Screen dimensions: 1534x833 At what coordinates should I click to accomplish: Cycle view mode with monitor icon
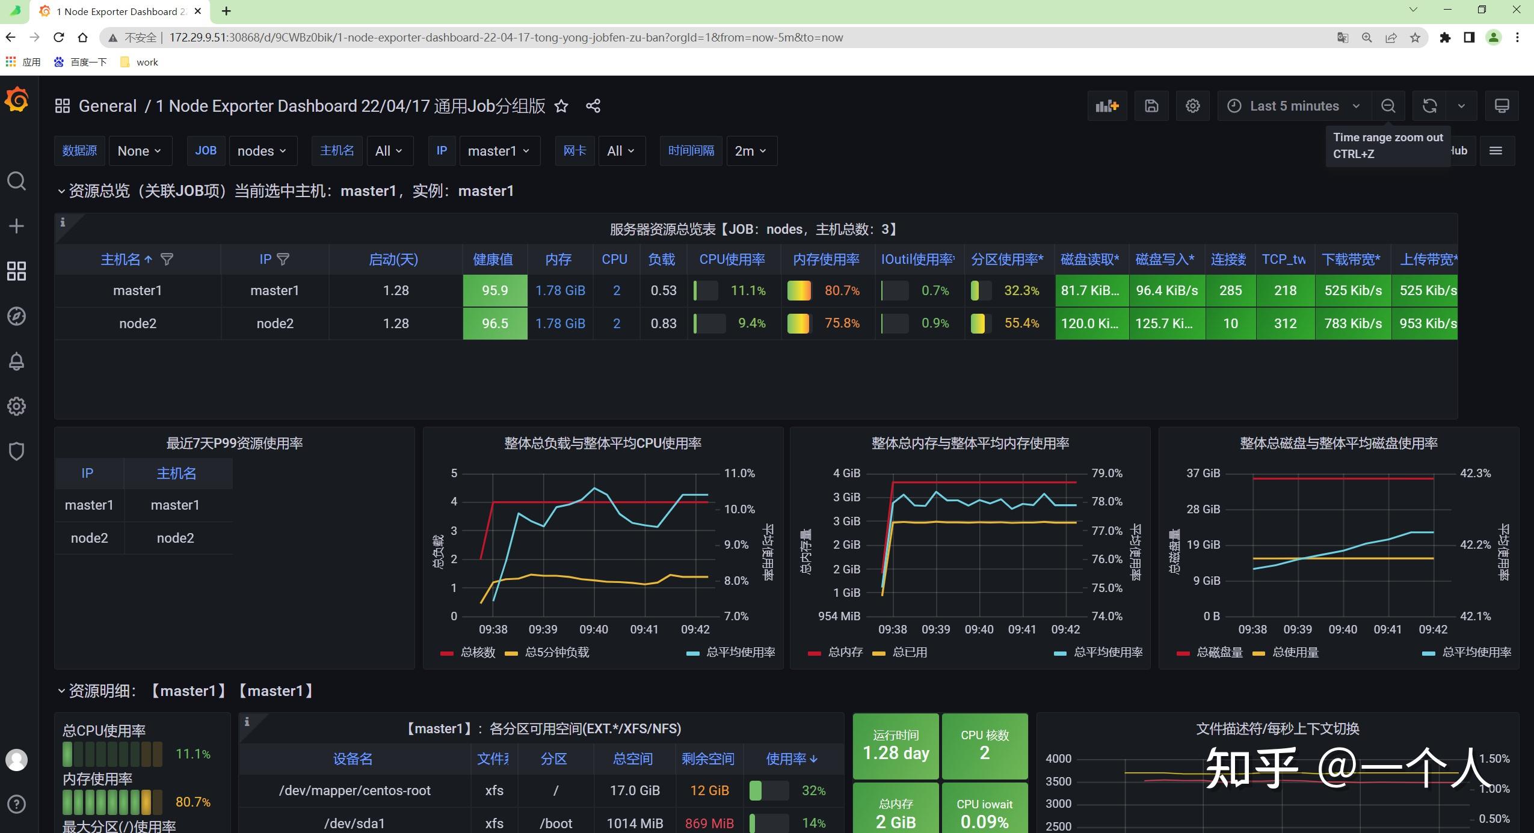[x=1502, y=106]
